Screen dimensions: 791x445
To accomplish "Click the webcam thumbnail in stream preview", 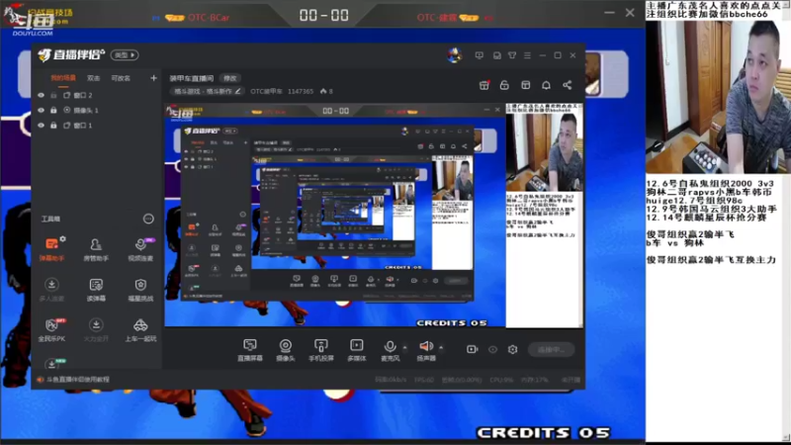I will 545,152.
